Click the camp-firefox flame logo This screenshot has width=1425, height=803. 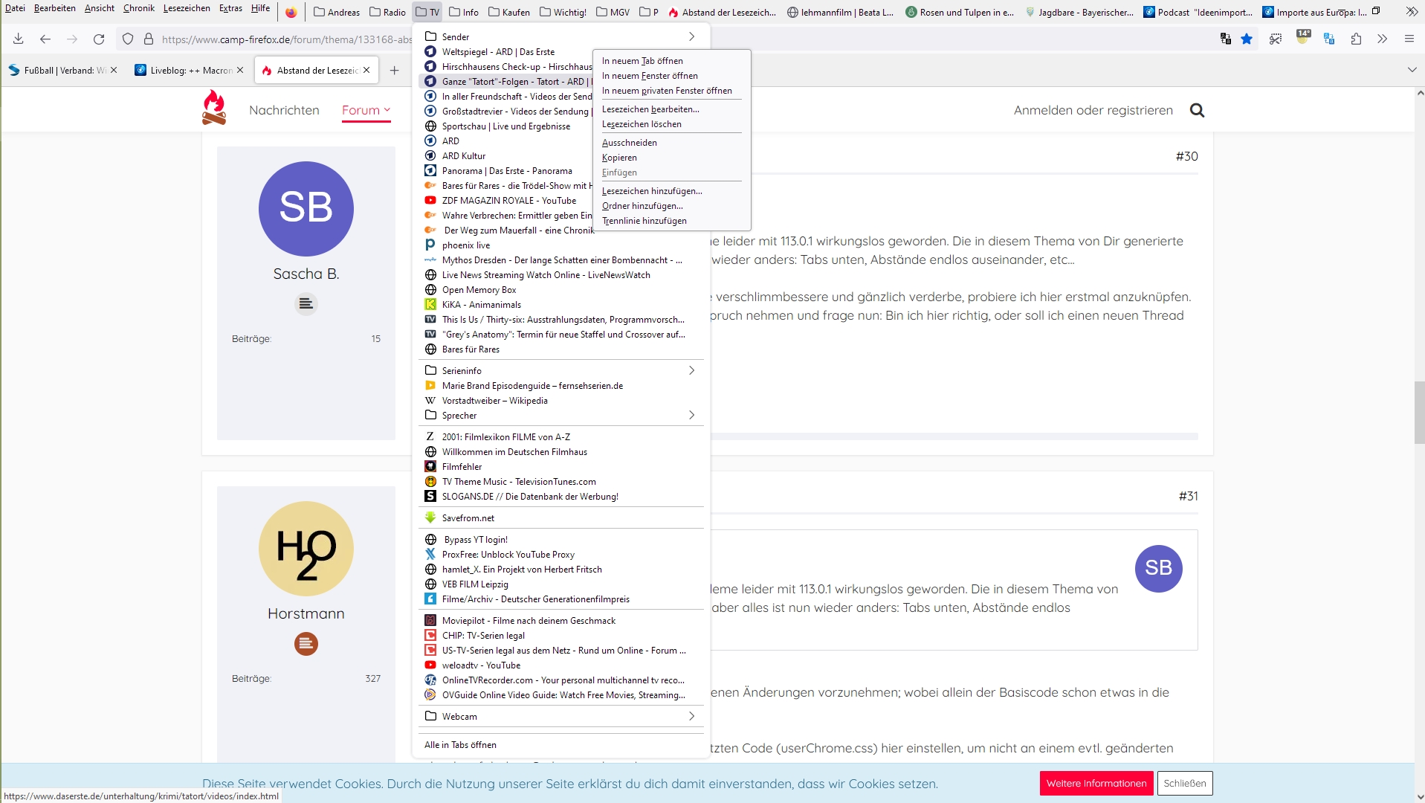point(214,108)
